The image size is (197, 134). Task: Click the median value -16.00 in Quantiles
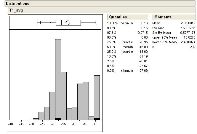coord(143,47)
